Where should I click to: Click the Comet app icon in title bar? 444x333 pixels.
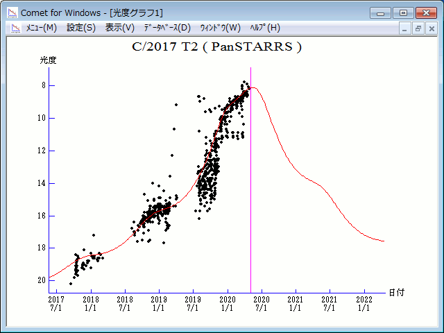[12, 12]
